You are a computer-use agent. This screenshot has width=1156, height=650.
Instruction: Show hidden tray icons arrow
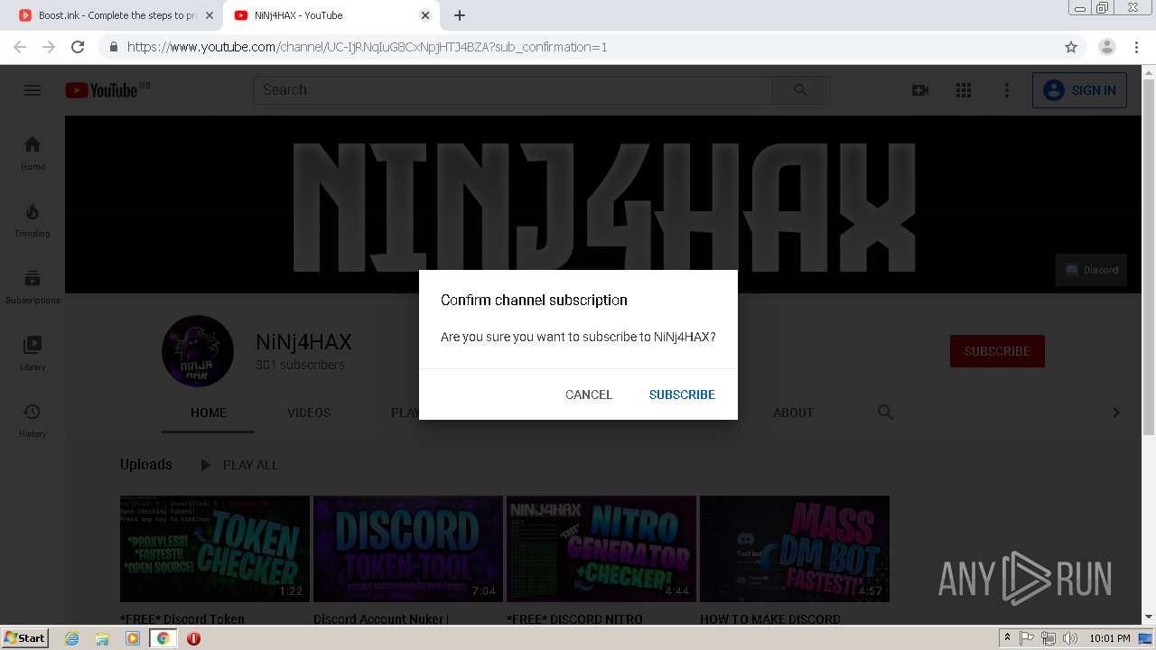1007,638
